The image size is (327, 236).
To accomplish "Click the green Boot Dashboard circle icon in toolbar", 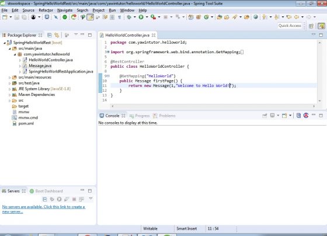I will point(65,17).
